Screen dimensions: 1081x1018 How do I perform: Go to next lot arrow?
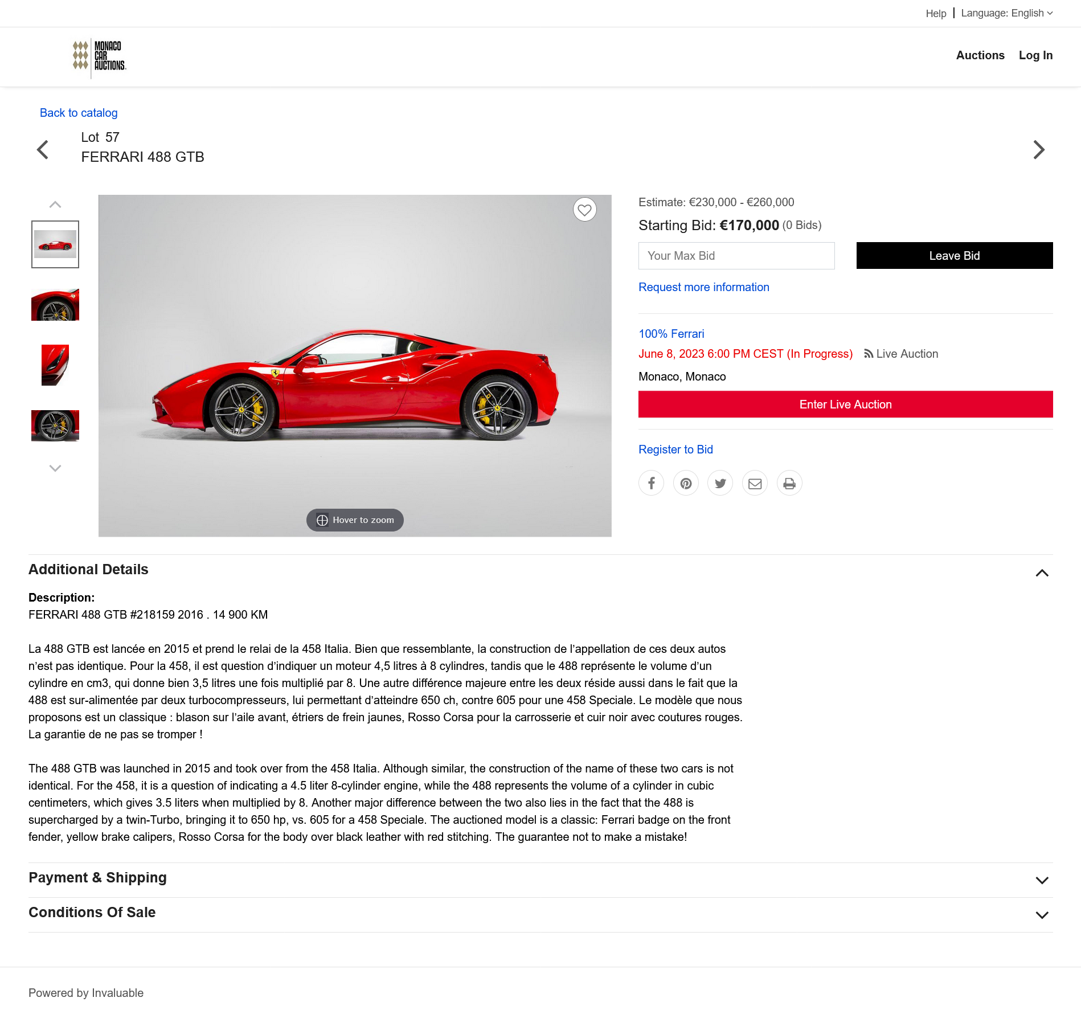(1039, 150)
